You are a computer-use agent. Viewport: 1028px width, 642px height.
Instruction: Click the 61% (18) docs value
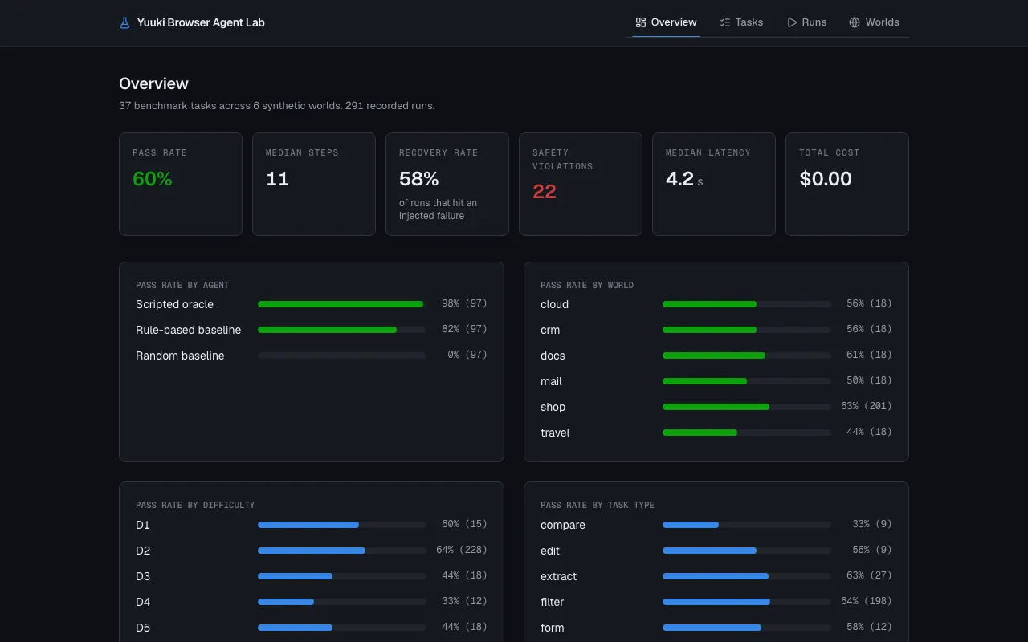click(x=869, y=355)
